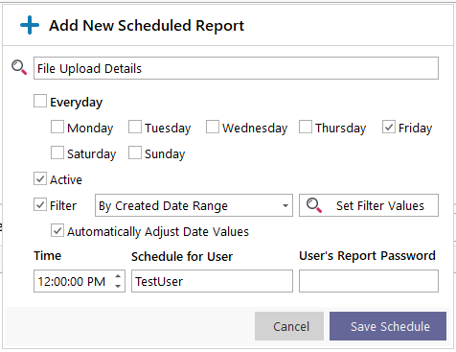This screenshot has width=456, height=352.
Task: Click the User's Report Password field
Action: pyautogui.click(x=369, y=281)
